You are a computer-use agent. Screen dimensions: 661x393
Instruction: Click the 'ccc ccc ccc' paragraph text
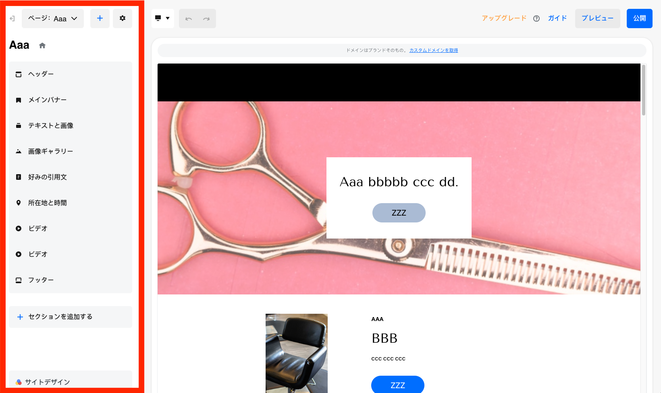coord(388,359)
